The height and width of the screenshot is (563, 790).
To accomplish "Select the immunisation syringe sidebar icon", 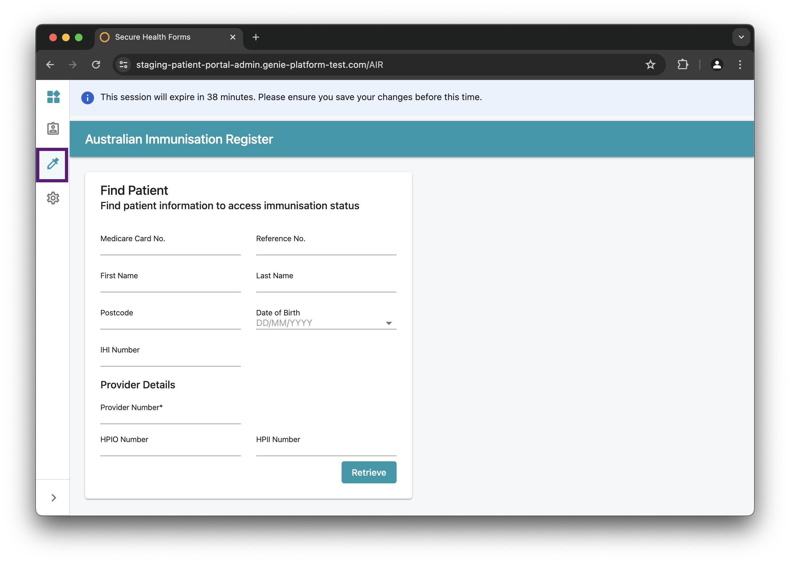I will pos(53,164).
